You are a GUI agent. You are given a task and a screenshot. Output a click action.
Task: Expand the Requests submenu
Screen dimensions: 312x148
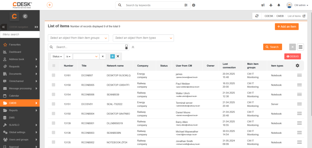(x=37, y=67)
